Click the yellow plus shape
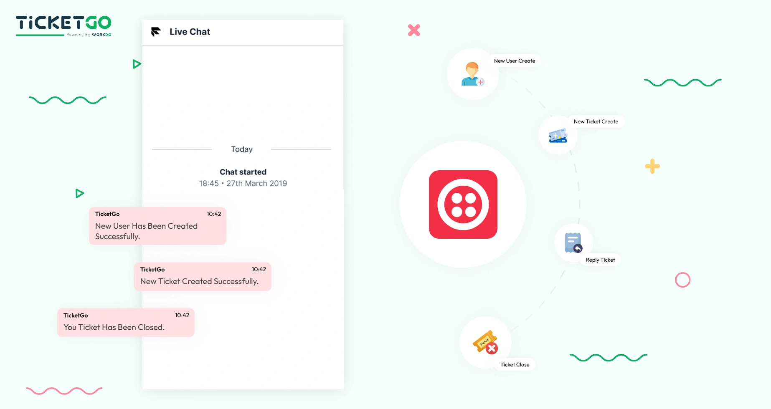This screenshot has width=771, height=409. click(x=653, y=166)
